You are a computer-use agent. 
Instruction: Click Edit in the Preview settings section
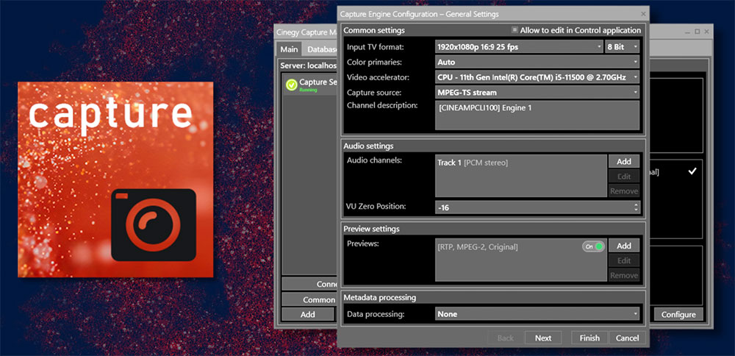click(x=624, y=261)
